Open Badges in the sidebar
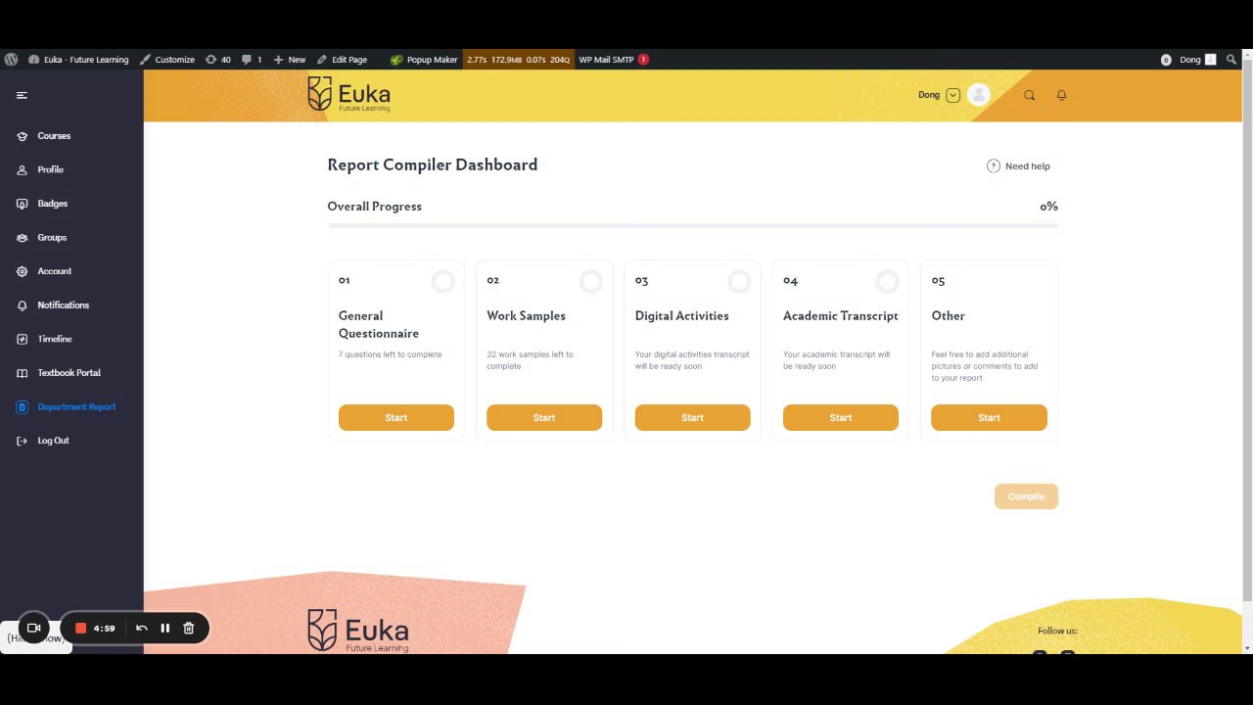The image size is (1253, 705). (x=53, y=204)
